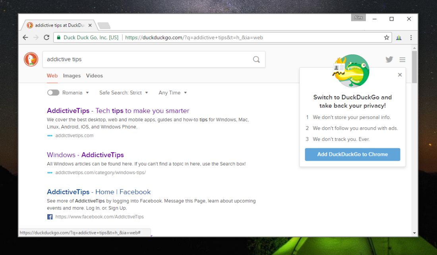Toggle the Romania region switch
Screen dimensions: 437x255
[53, 92]
